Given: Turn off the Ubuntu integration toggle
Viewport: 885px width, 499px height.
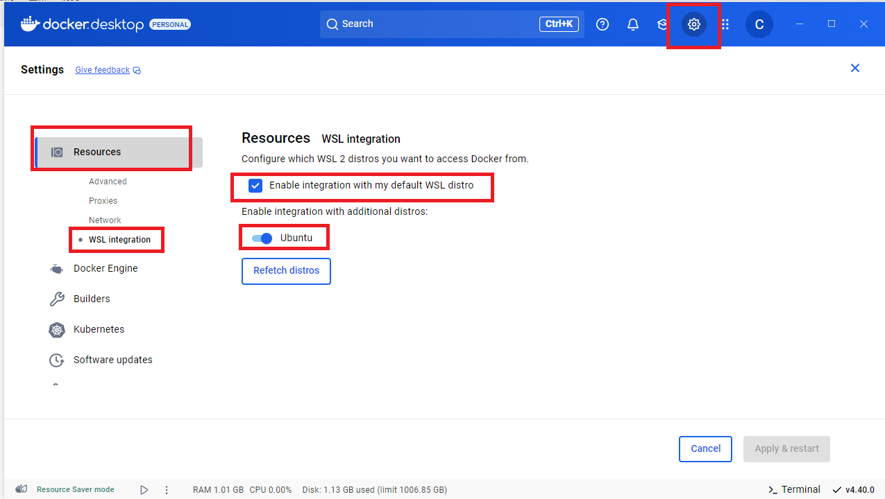Looking at the screenshot, I should pos(262,238).
